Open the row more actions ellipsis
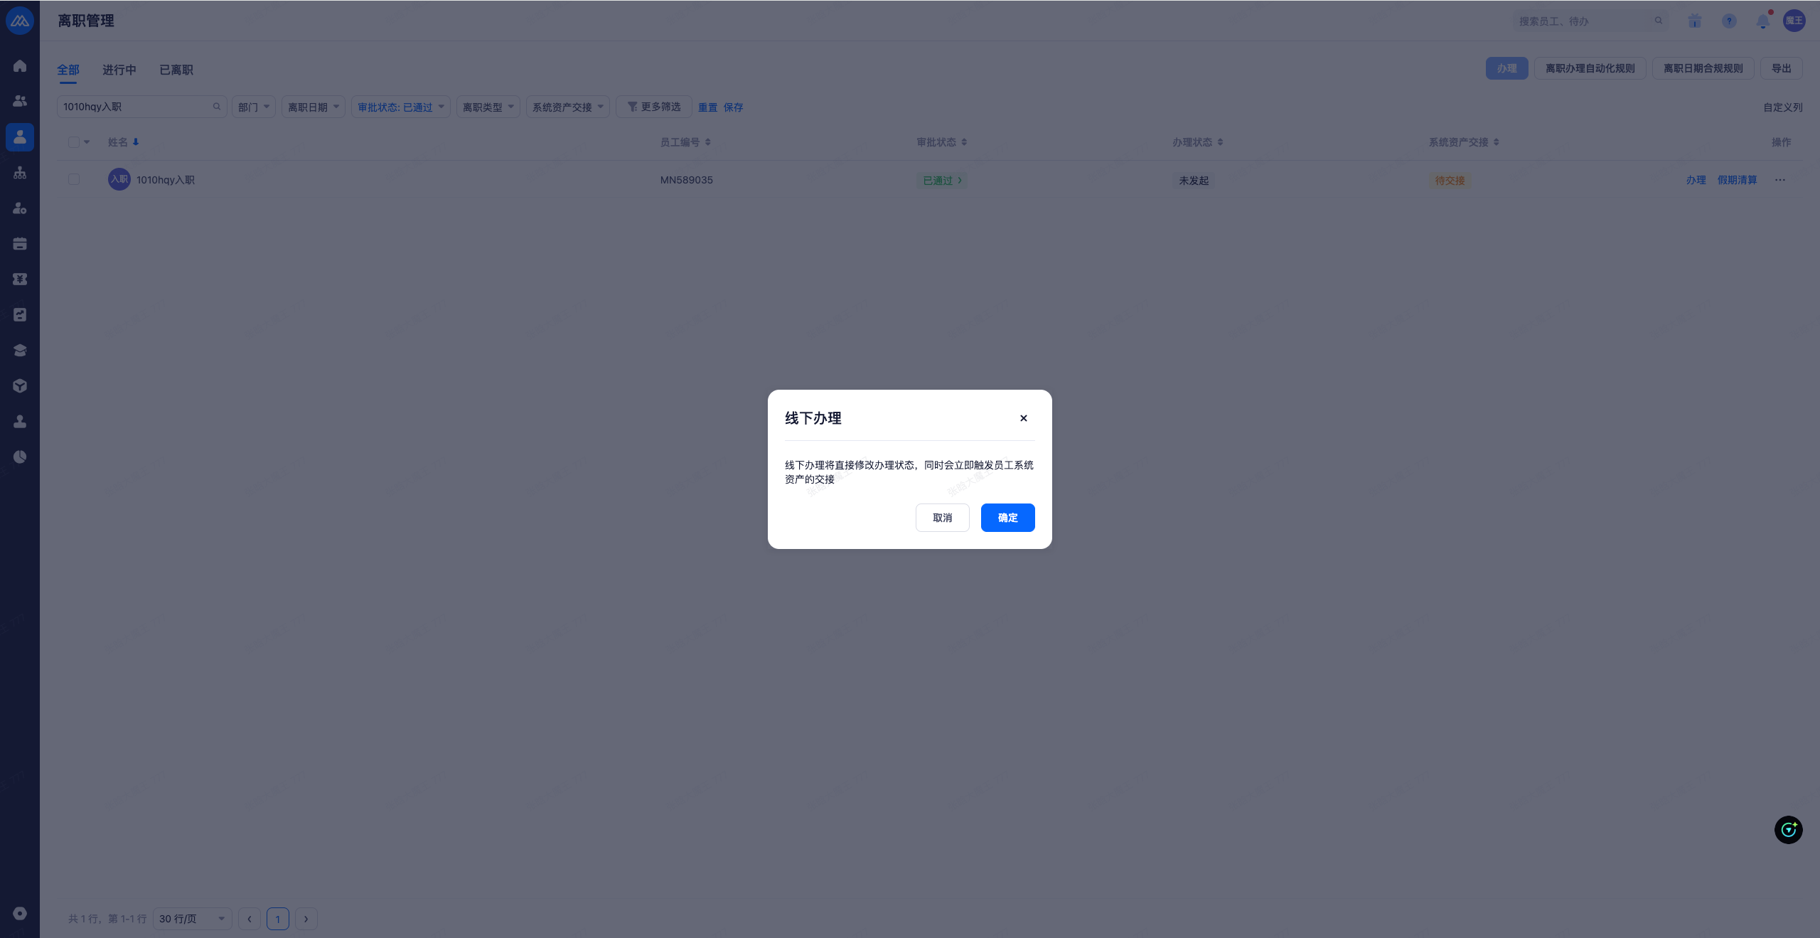1820x938 pixels. (x=1780, y=180)
